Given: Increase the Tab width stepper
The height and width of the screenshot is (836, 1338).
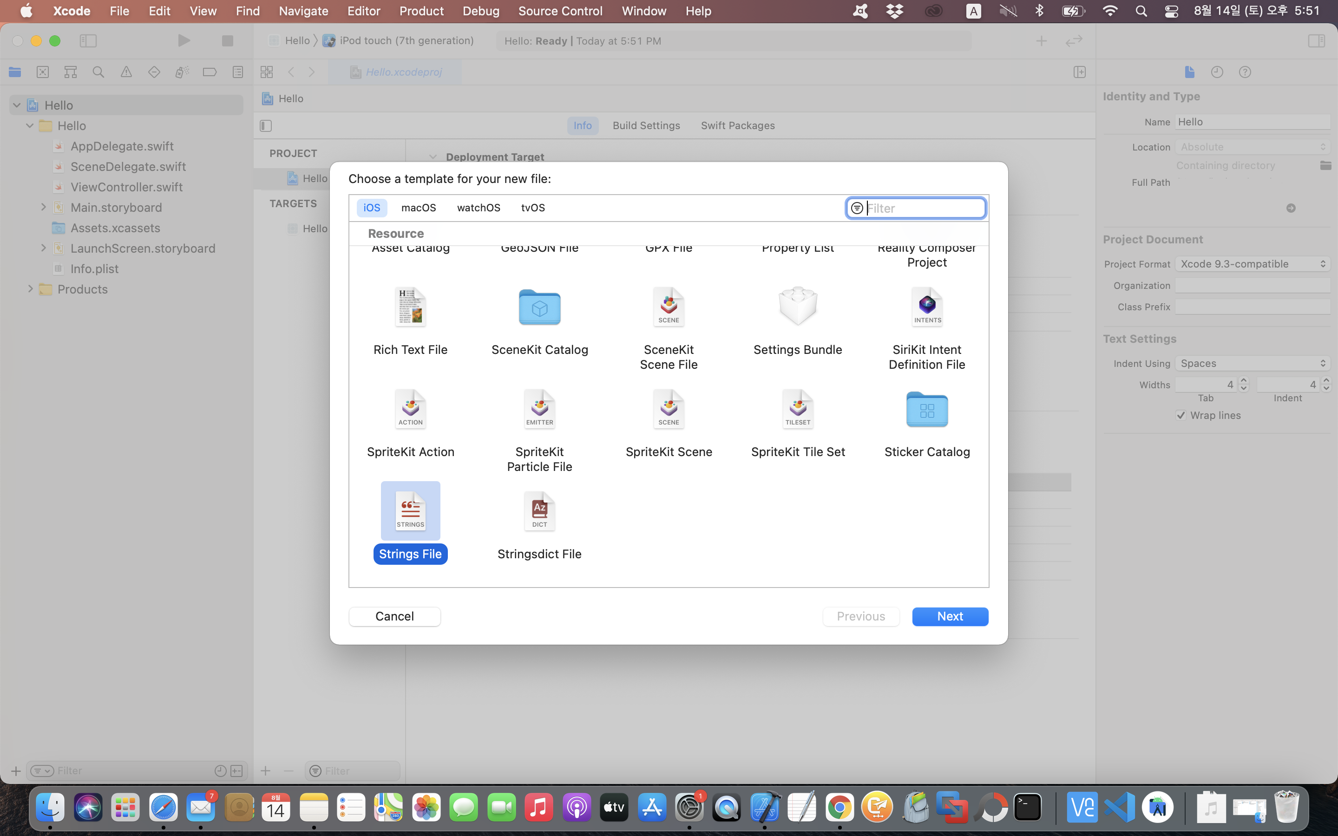Looking at the screenshot, I should click(x=1243, y=380).
